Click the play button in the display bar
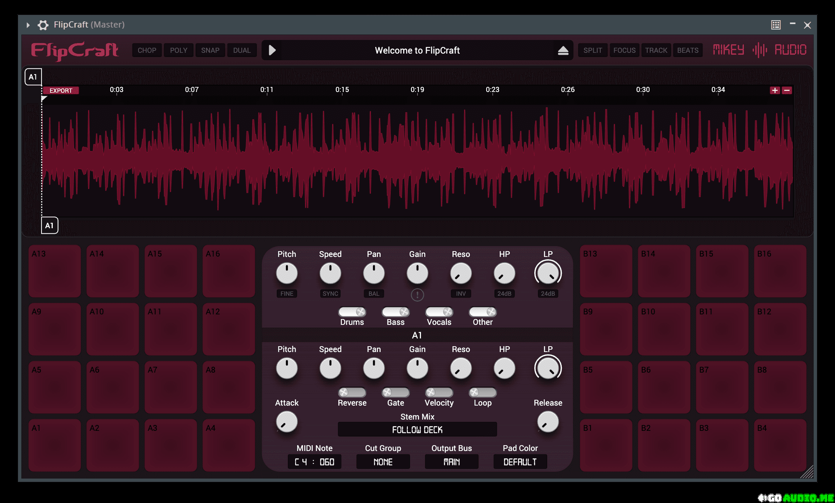This screenshot has height=503, width=835. click(x=272, y=50)
